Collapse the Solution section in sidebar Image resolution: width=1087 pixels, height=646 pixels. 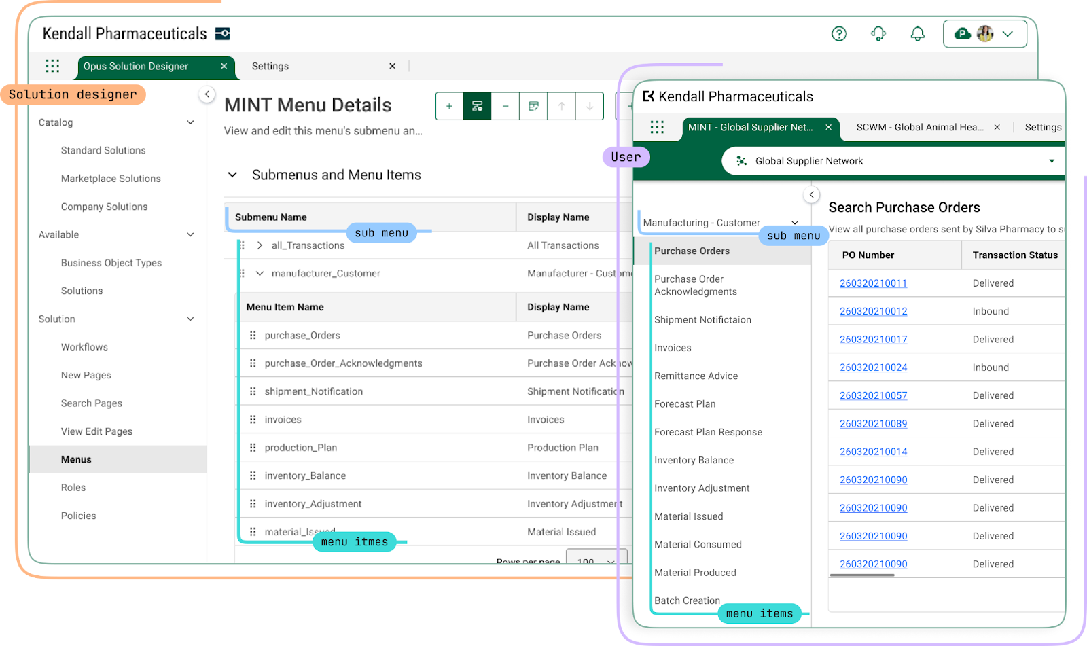(x=190, y=319)
